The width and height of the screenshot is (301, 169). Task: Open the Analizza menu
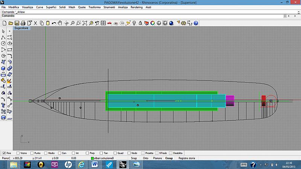[122, 7]
